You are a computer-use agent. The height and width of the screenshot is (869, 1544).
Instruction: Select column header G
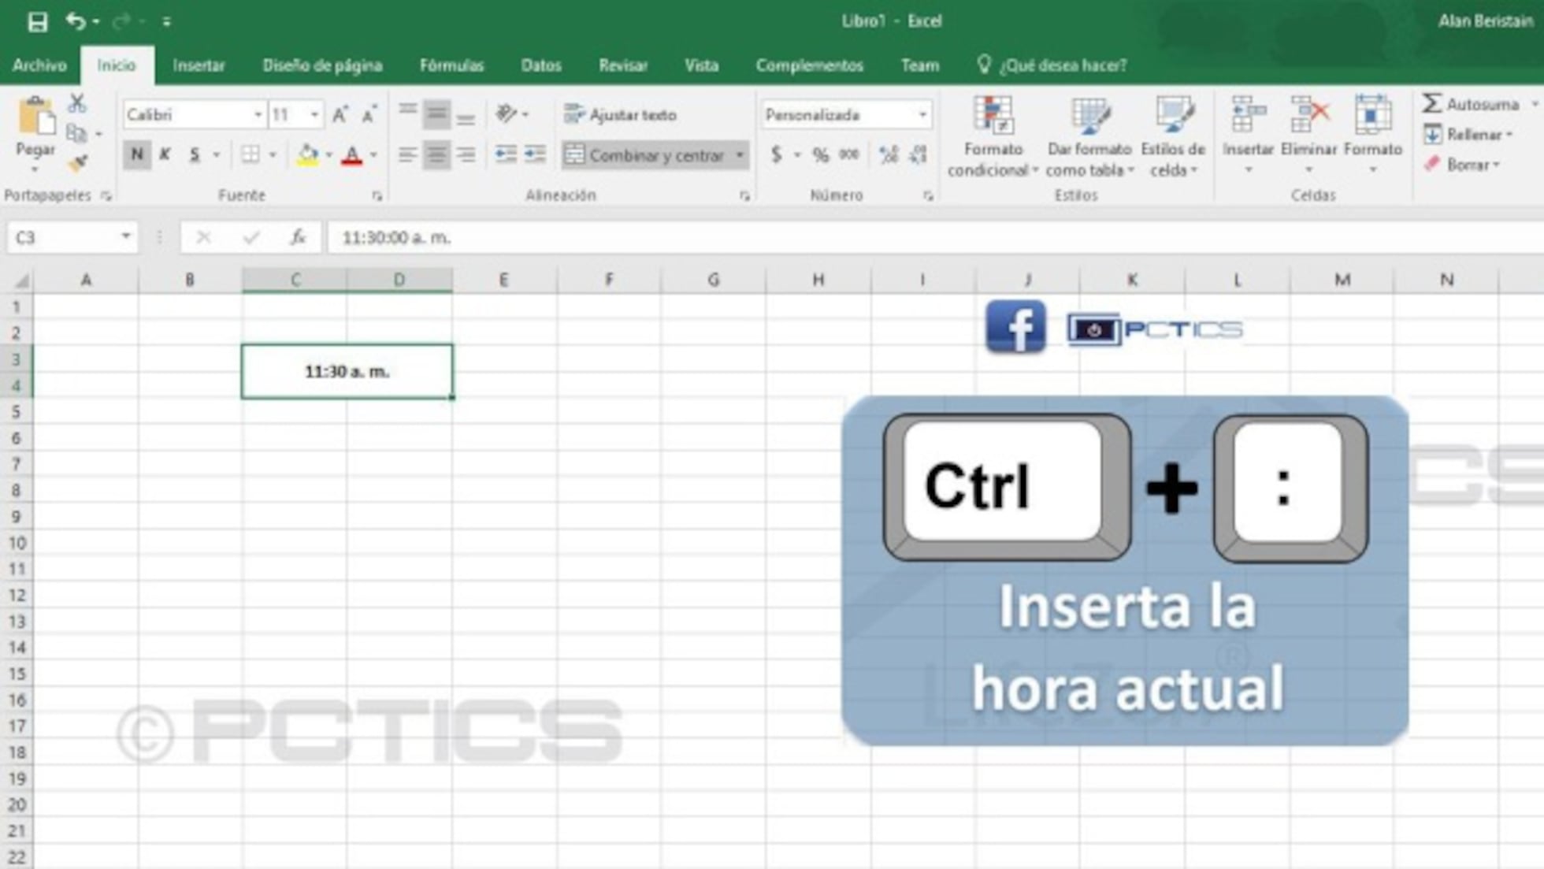coord(713,280)
